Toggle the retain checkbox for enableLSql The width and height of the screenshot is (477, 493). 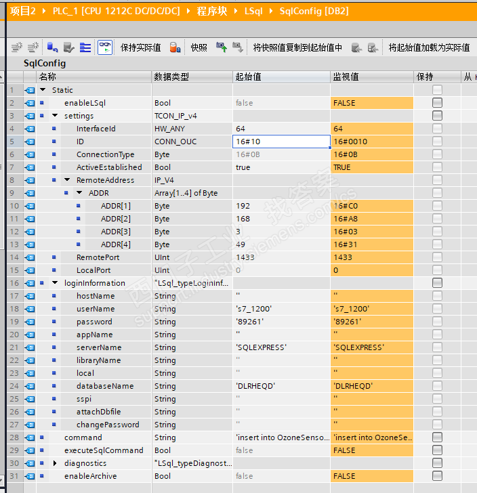[x=437, y=103]
